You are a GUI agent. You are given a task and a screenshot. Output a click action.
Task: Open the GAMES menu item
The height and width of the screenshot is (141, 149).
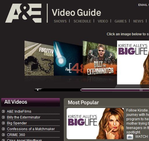(120, 21)
